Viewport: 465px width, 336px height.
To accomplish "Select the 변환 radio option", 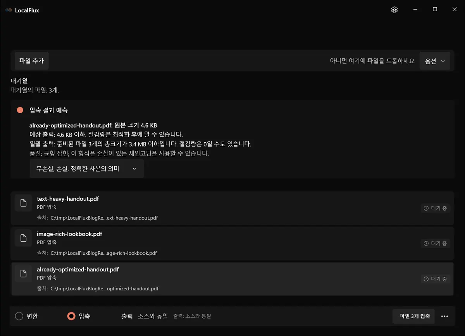I will (x=27, y=316).
